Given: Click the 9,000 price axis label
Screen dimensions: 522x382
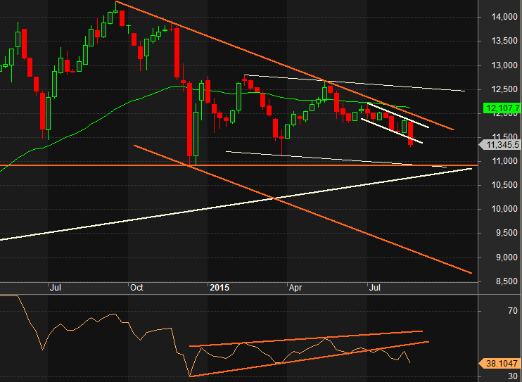Looking at the screenshot, I should coord(507,257).
